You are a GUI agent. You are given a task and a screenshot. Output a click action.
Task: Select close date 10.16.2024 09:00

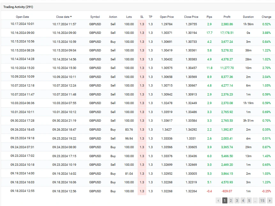tap(65, 33)
